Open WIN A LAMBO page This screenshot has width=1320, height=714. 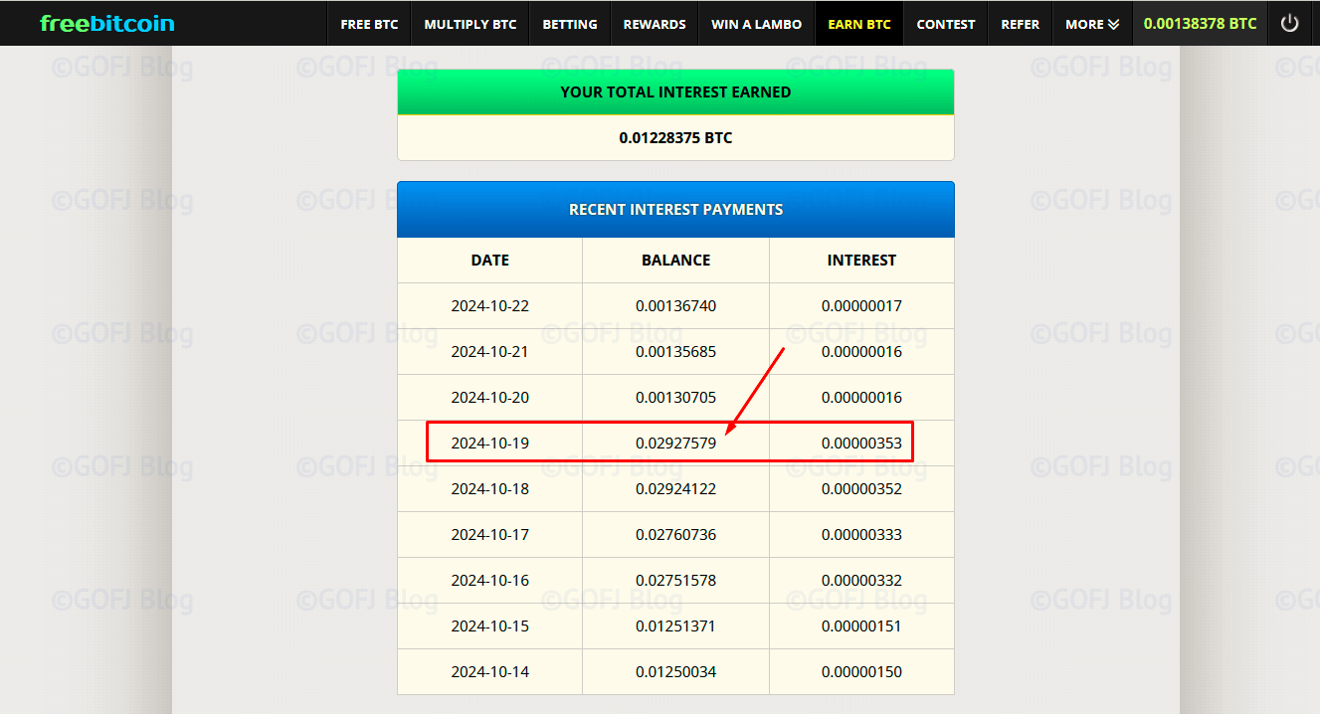pyautogui.click(x=756, y=23)
